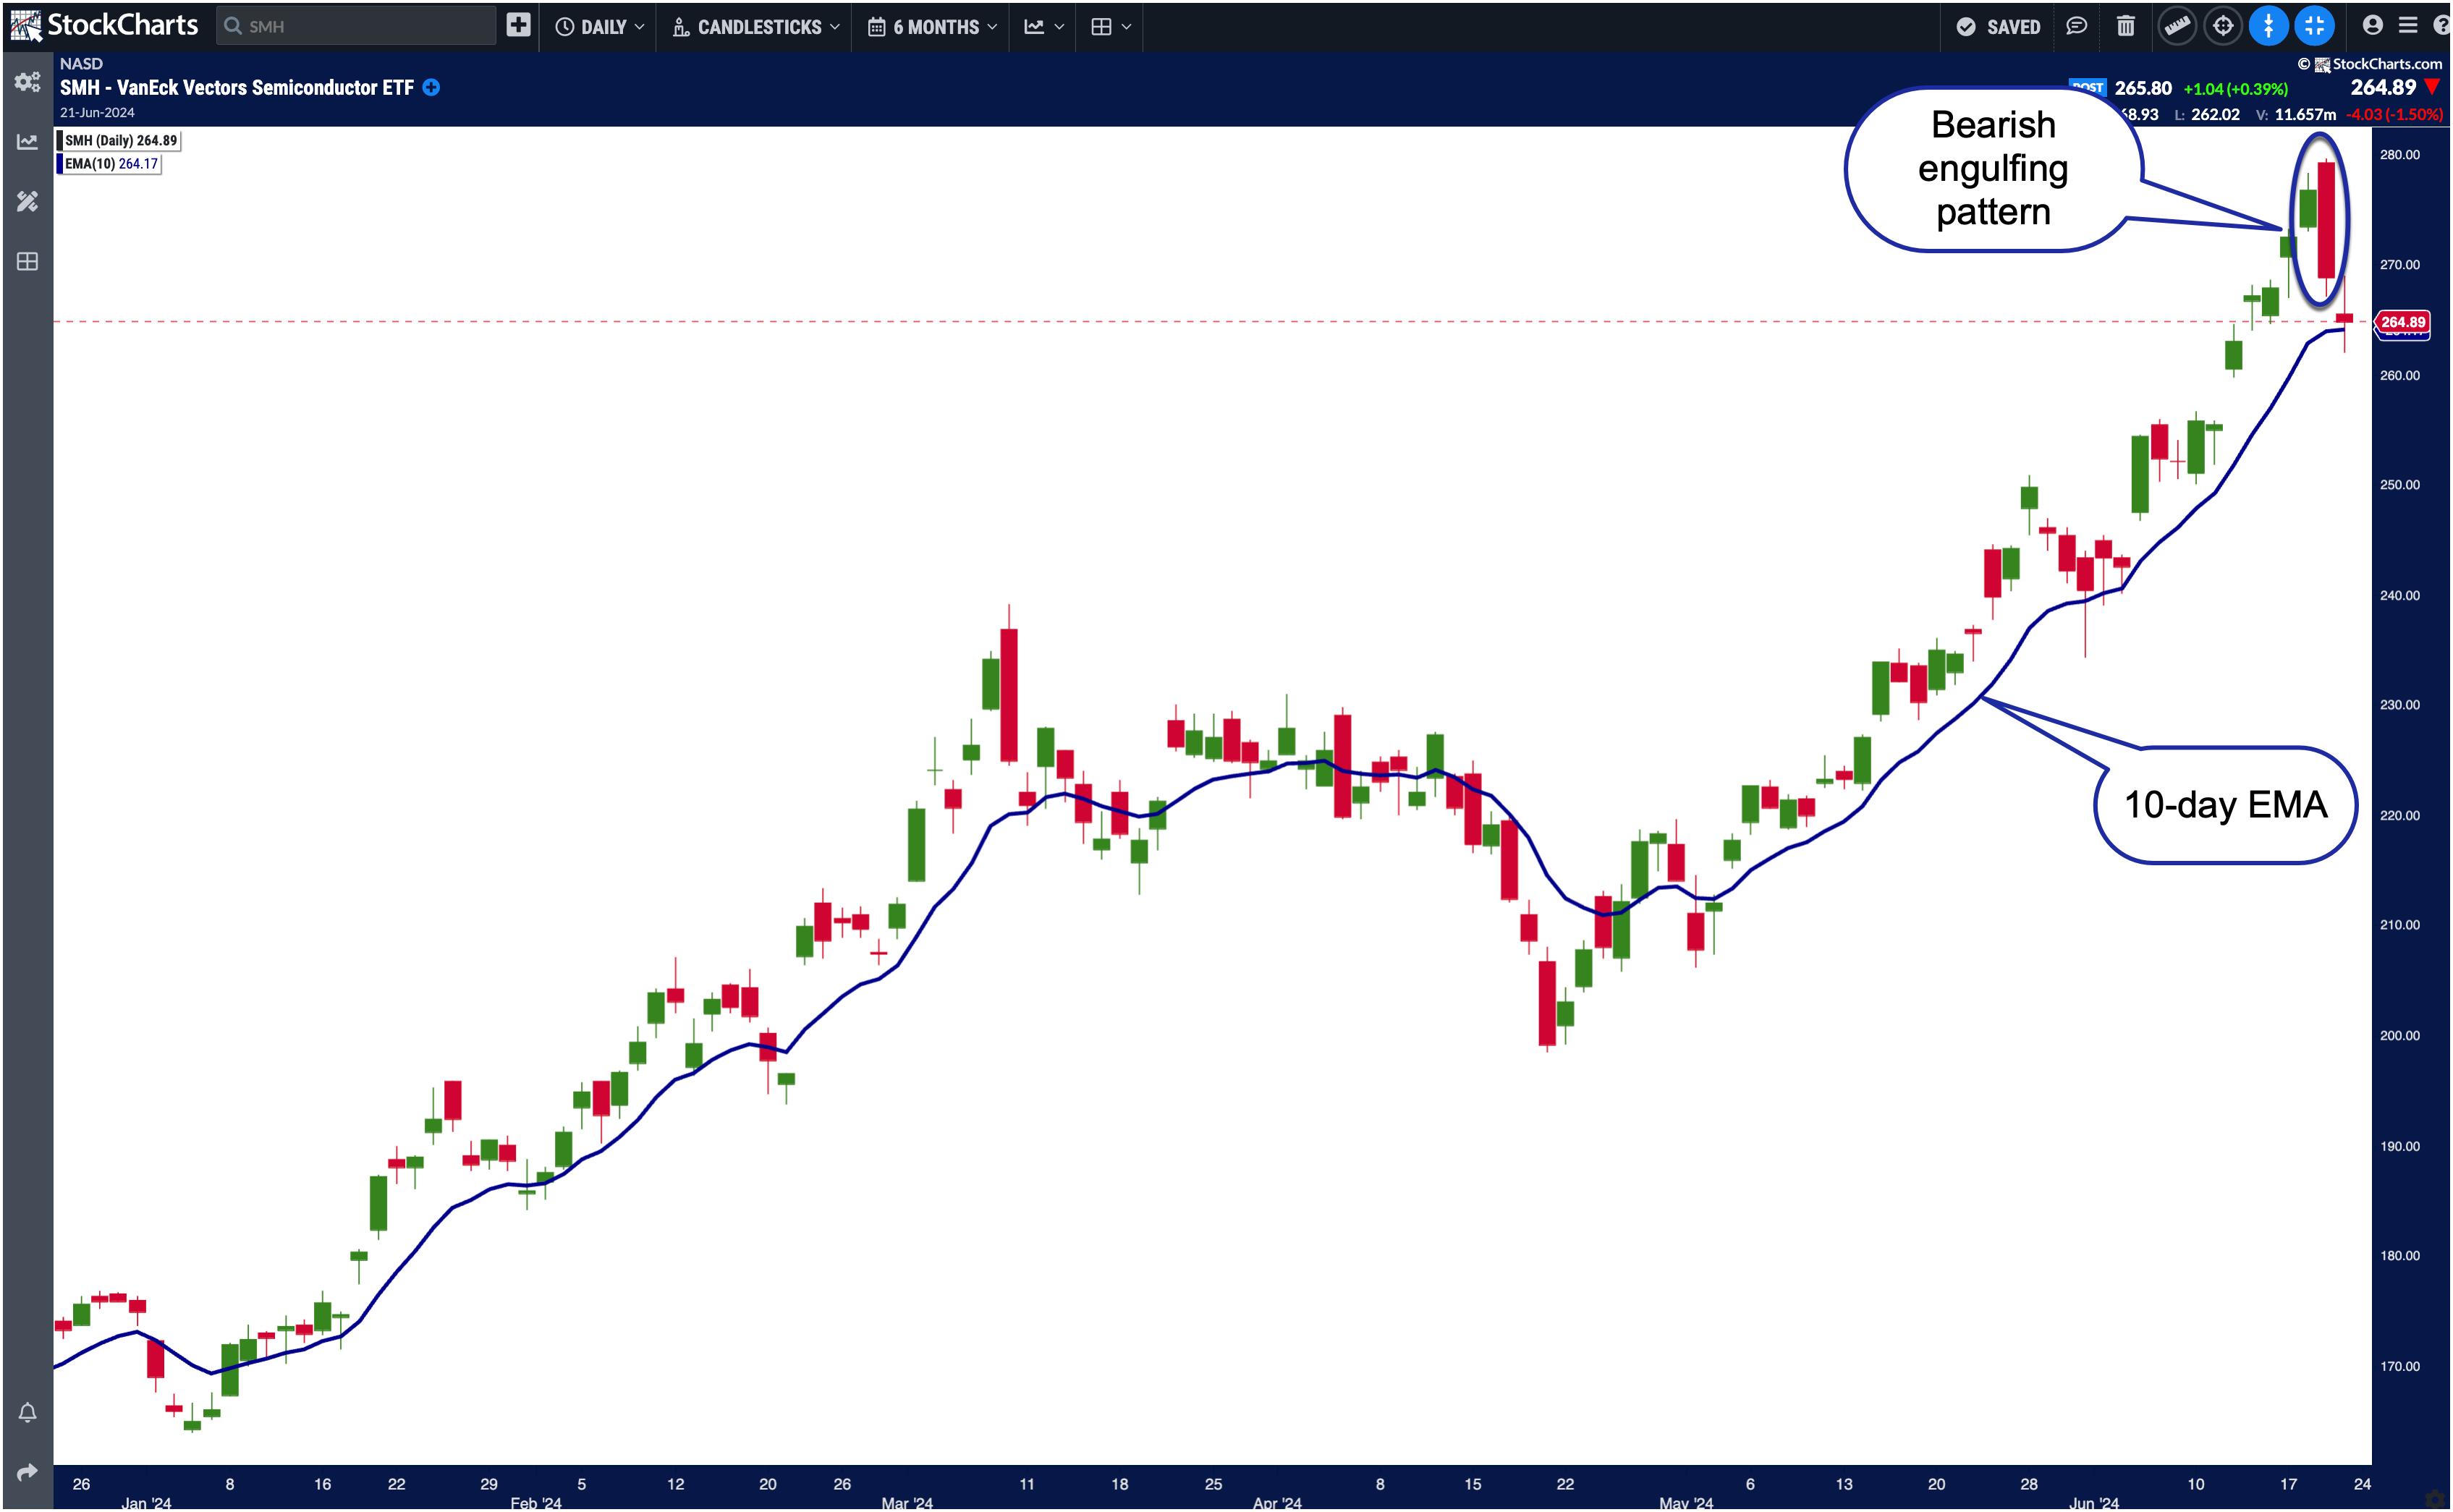Toggle the crosshair inspect mode
Image resolution: width=2453 pixels, height=1512 pixels.
(2223, 26)
